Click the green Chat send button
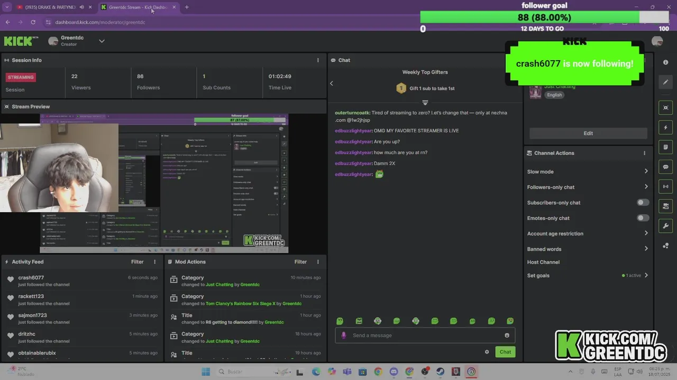The image size is (677, 380). (x=505, y=352)
